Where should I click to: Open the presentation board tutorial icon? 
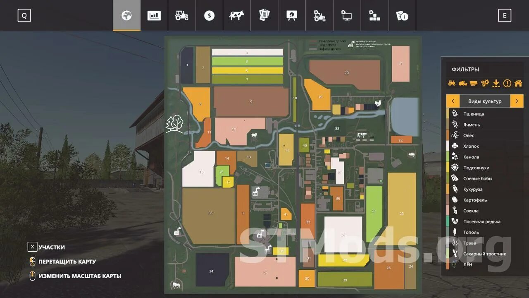pos(292,16)
